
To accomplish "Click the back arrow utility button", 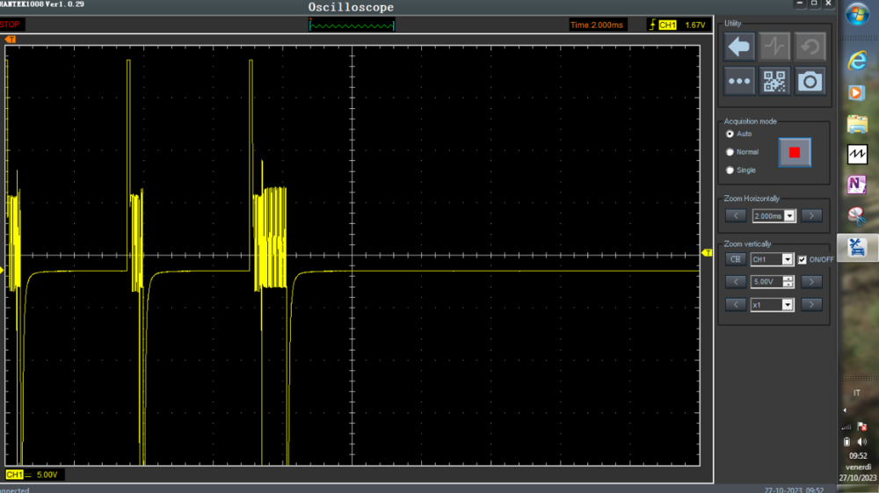I will 739,47.
